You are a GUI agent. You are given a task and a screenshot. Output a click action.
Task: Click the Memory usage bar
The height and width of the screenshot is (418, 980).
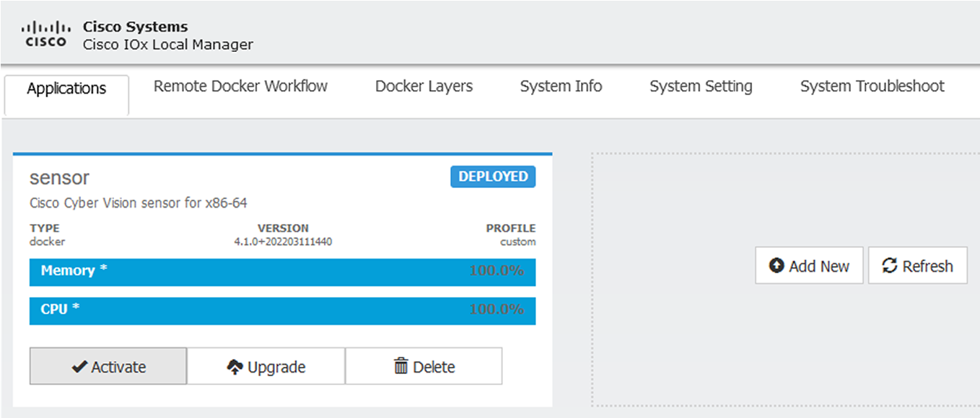coord(282,272)
